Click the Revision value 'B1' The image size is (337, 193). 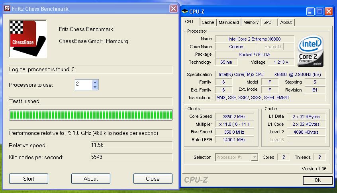click(315, 90)
